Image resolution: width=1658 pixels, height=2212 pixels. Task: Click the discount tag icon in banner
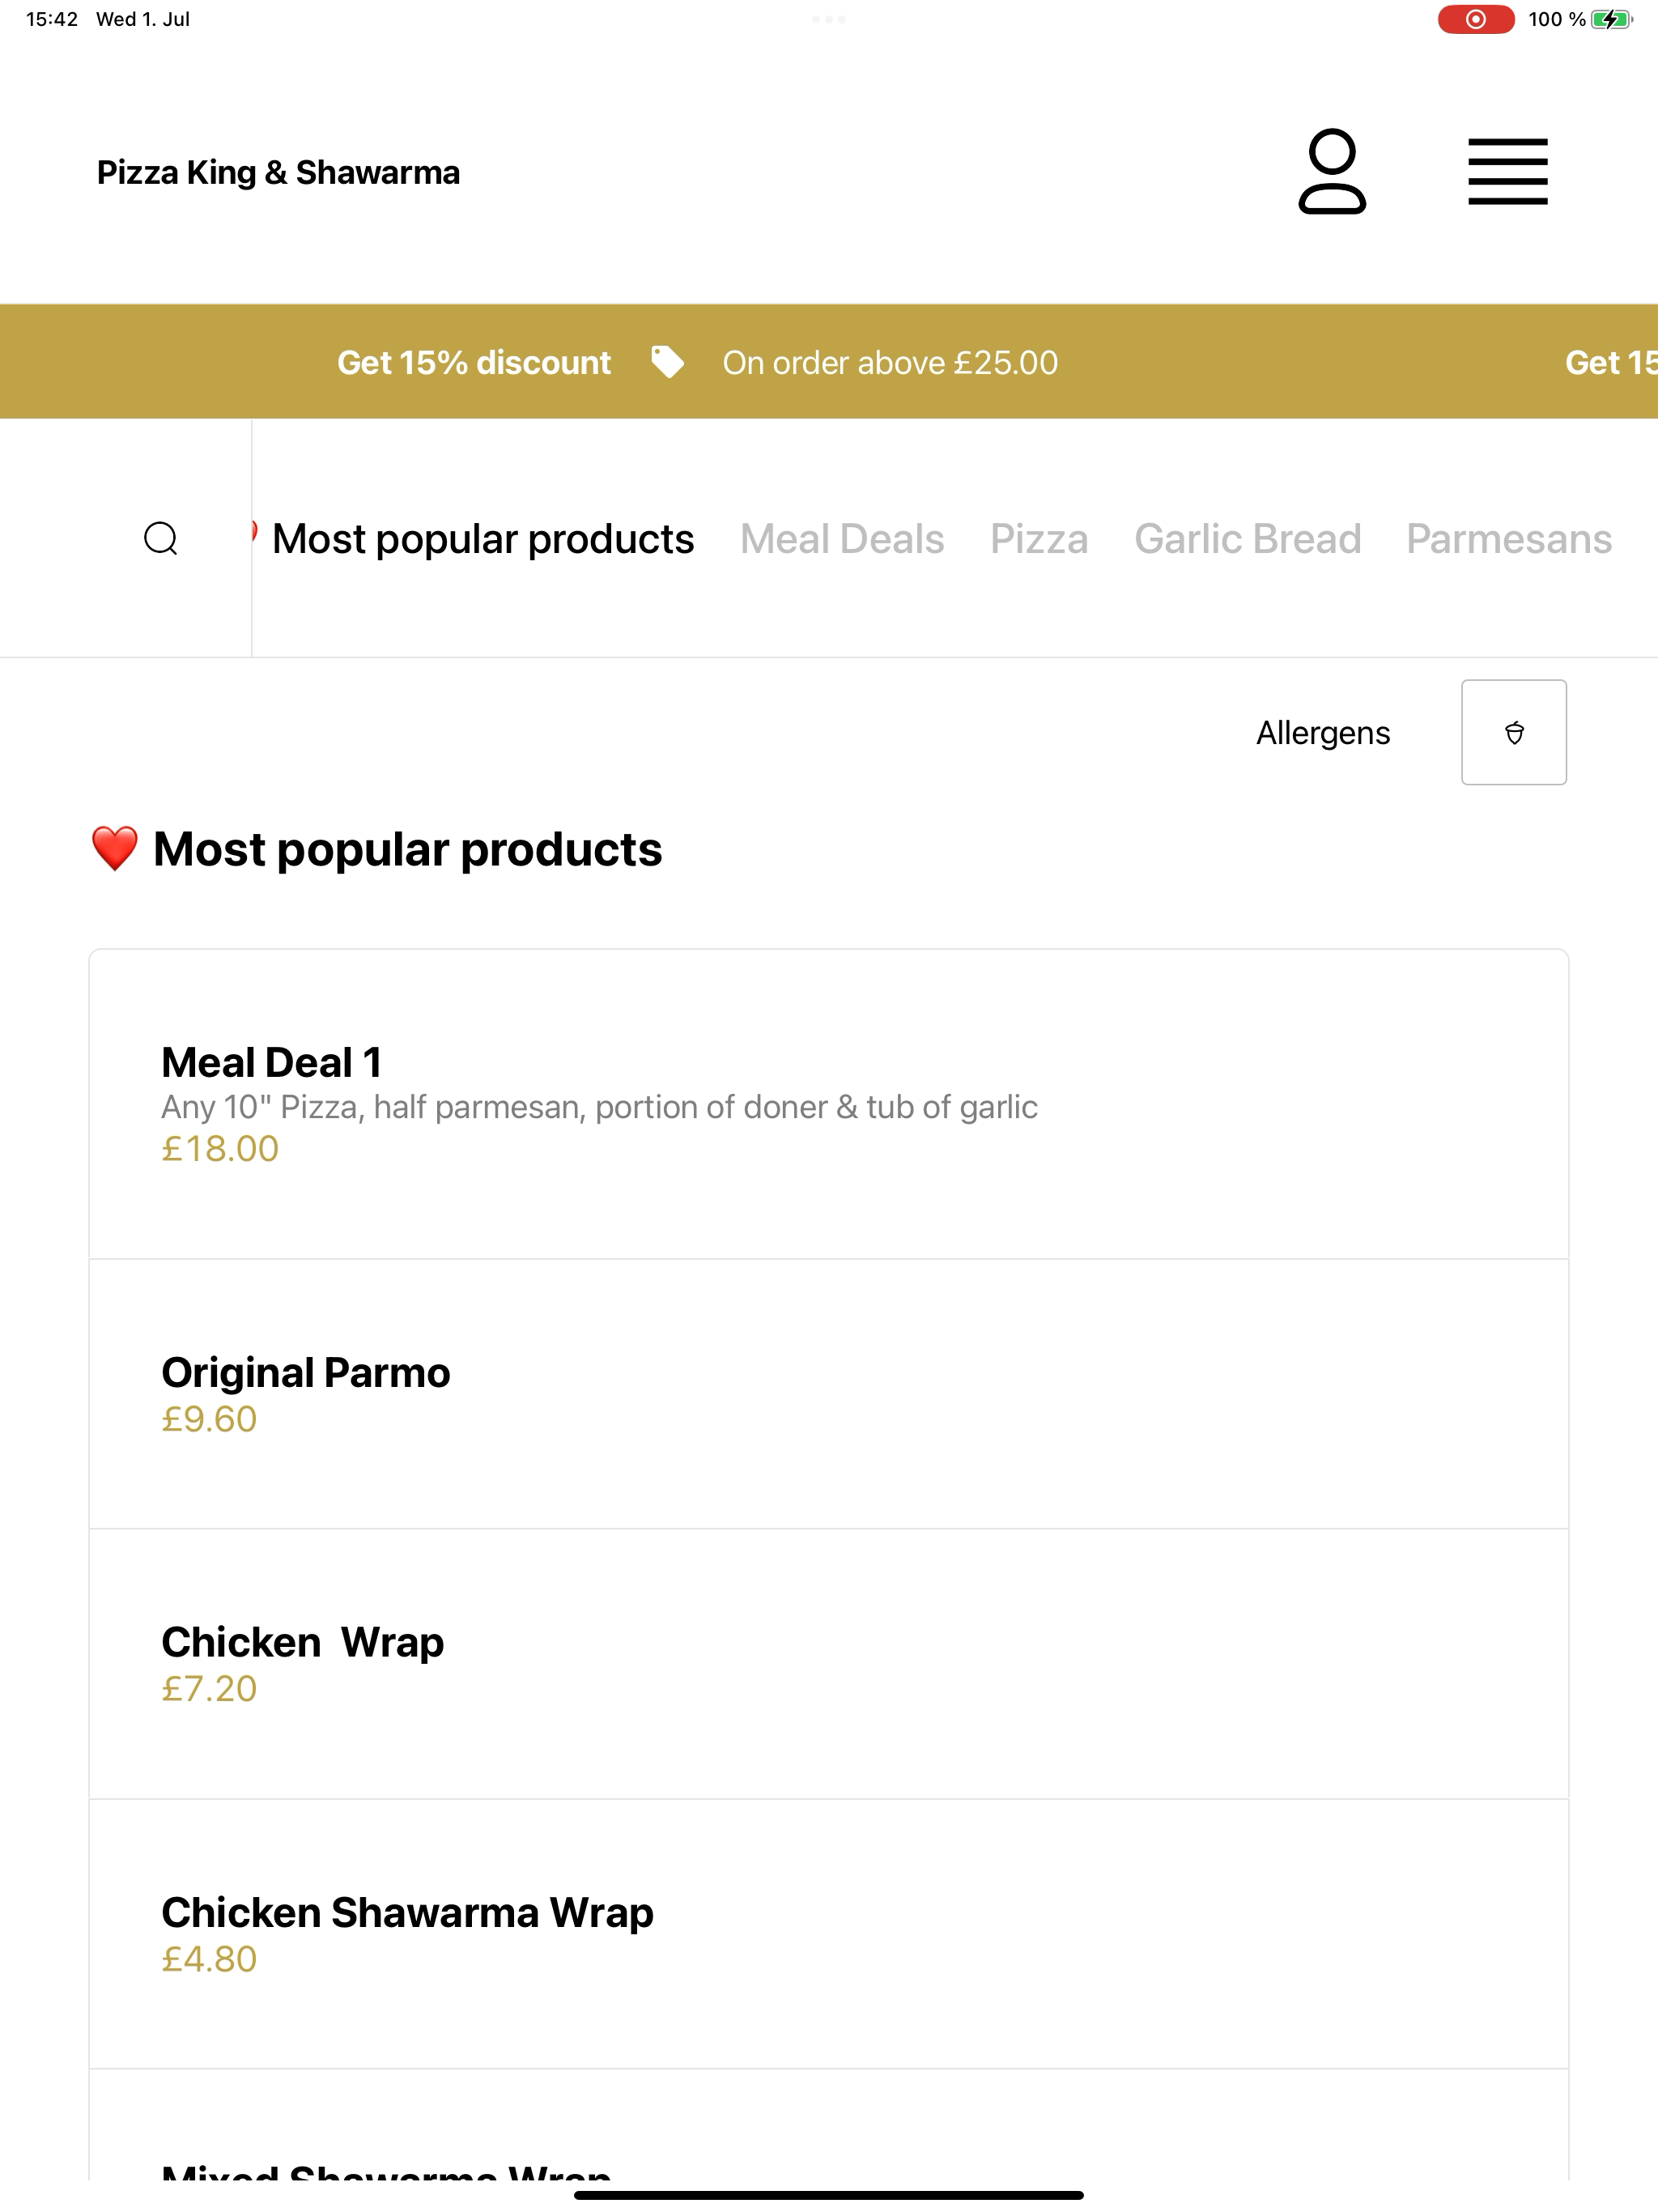[667, 362]
